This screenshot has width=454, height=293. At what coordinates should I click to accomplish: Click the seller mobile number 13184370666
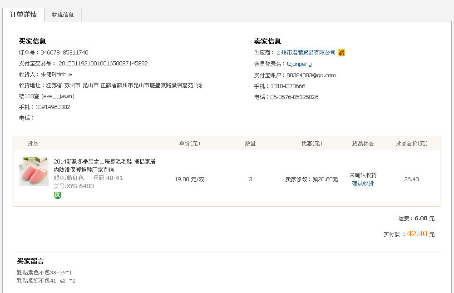click(288, 86)
